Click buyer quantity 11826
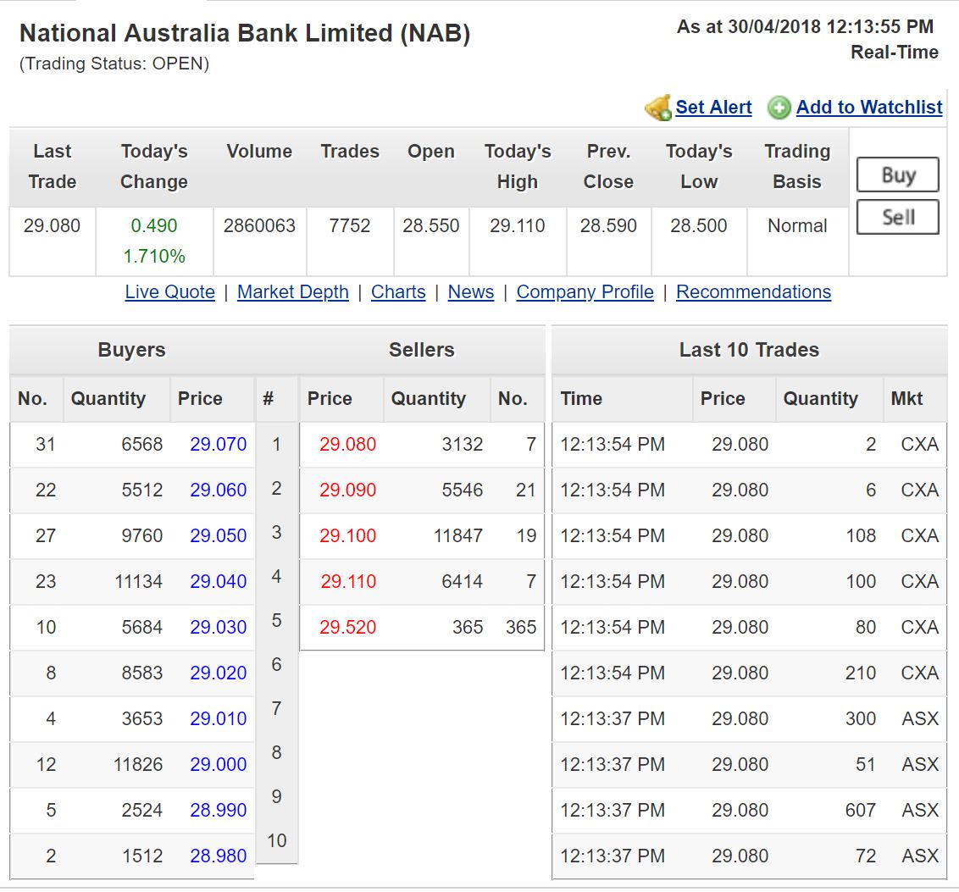Screen dimensions: 959x892 point(138,764)
